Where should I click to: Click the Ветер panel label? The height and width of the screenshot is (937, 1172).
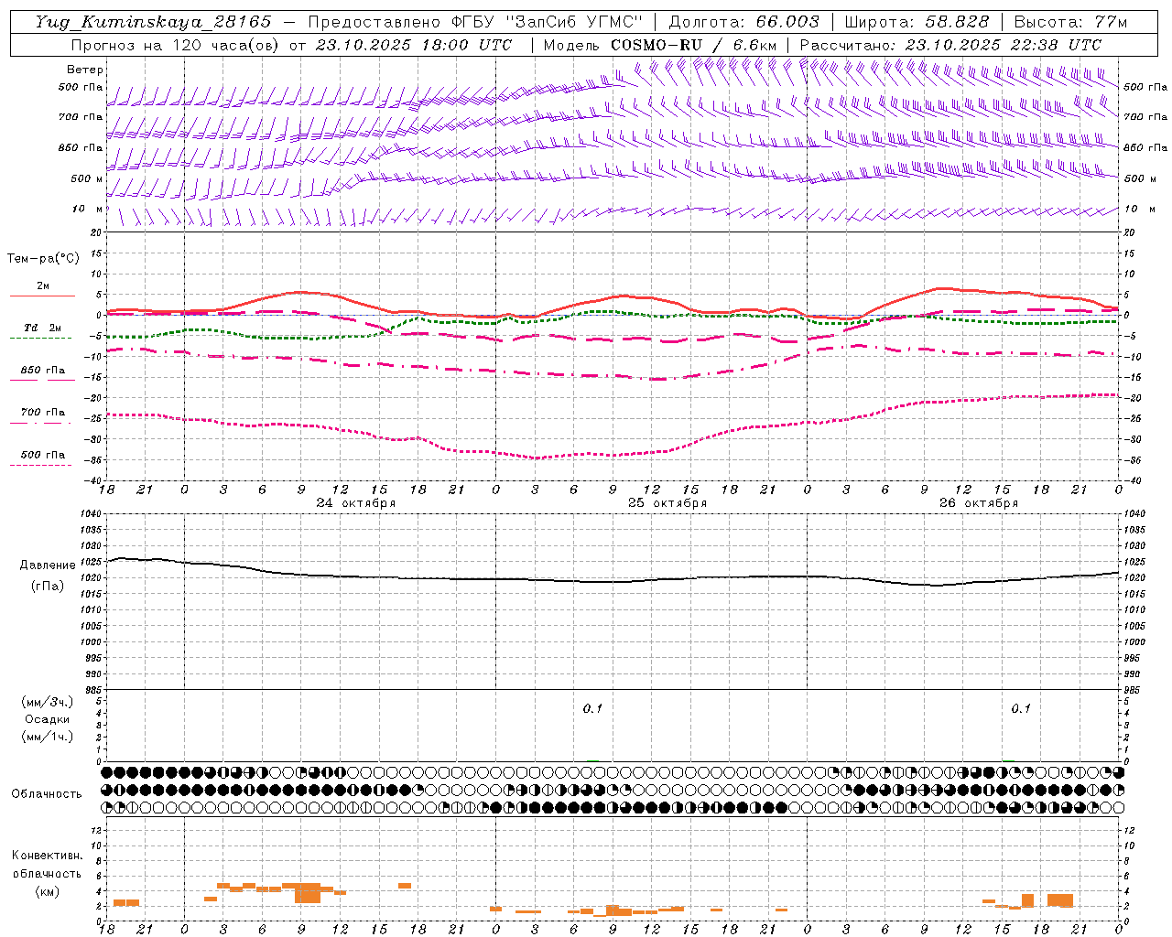tap(85, 70)
